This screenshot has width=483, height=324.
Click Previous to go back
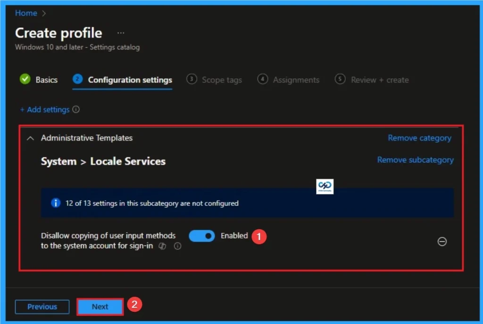coord(42,307)
